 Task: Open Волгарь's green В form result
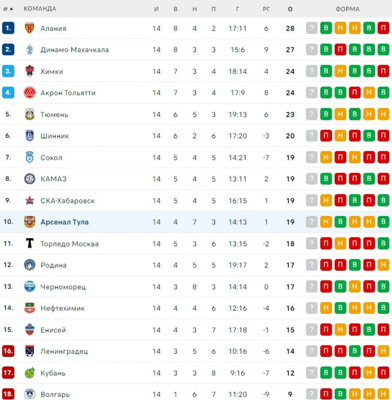point(340,394)
